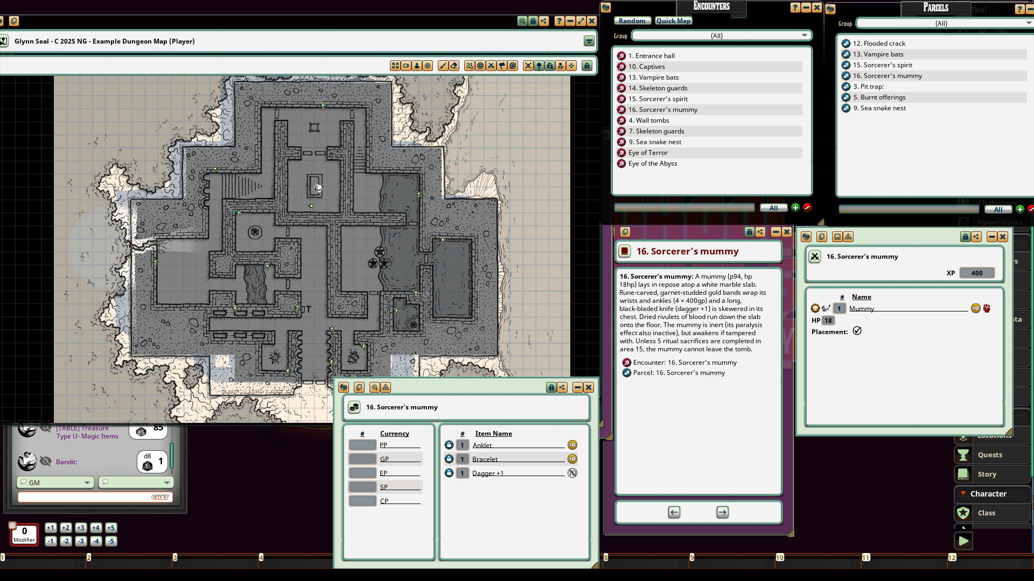Viewport: 1034px width, 581px height.
Task: Click the flag marker tool in map toolbar
Action: click(502, 66)
